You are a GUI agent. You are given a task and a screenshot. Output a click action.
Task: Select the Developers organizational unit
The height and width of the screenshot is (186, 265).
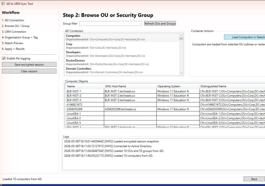point(122,54)
